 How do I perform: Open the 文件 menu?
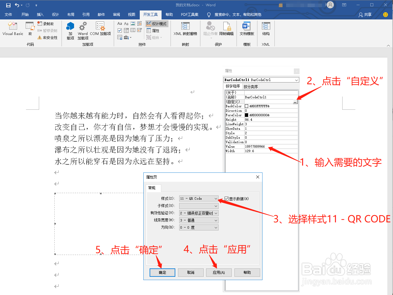(8, 15)
